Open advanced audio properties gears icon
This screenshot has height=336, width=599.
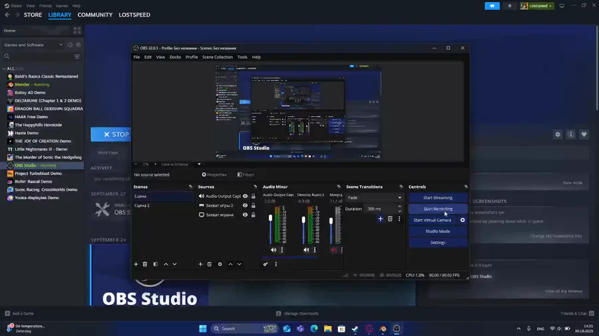pyautogui.click(x=265, y=264)
